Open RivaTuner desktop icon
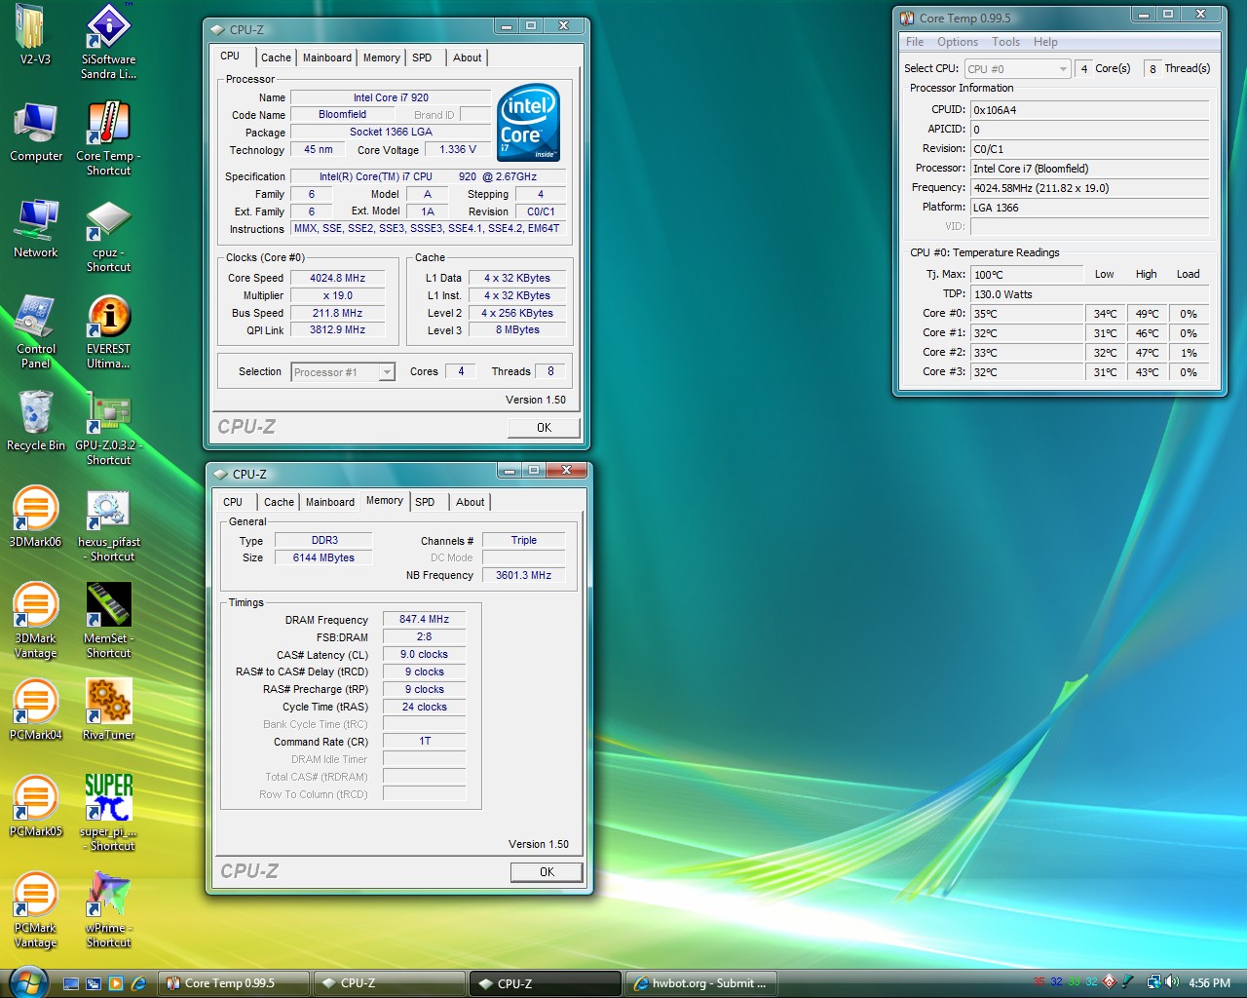 (x=108, y=710)
